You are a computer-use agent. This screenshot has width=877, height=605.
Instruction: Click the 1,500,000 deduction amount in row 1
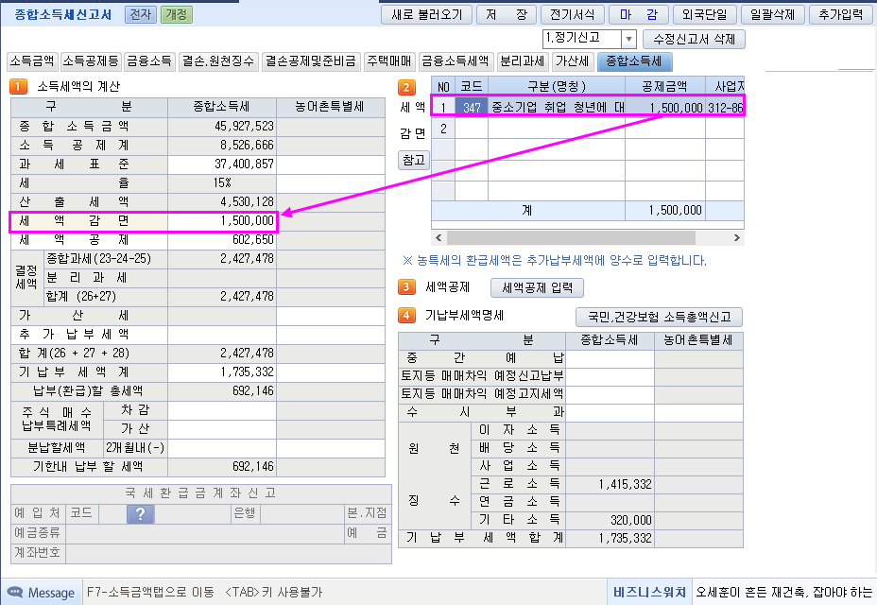coord(665,107)
